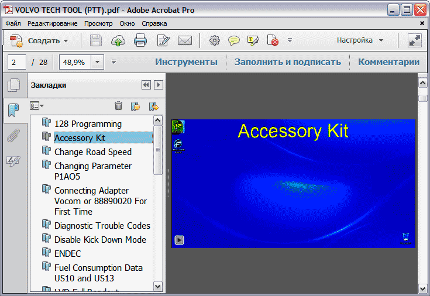Select the ENDEC bookmark
This screenshot has height=296, width=430.
click(x=67, y=253)
